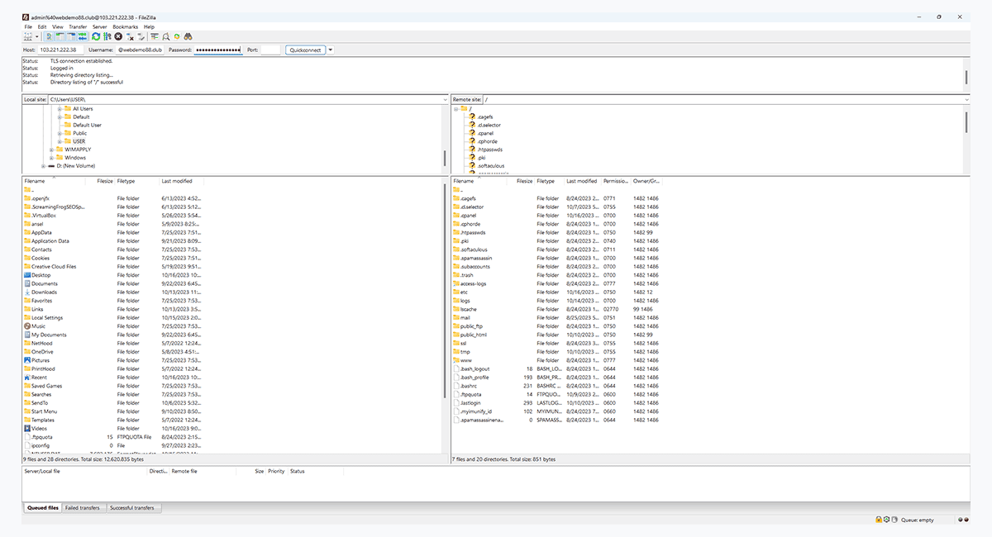Click the Username input field
The image size is (992, 537).
(140, 50)
